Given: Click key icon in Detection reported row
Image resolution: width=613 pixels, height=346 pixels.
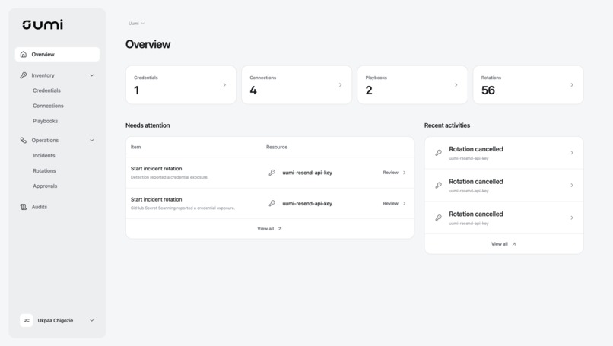Looking at the screenshot, I should tap(272, 173).
